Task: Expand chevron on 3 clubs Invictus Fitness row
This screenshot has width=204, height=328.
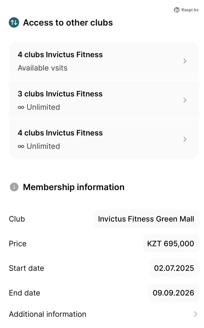Action: pos(185,100)
